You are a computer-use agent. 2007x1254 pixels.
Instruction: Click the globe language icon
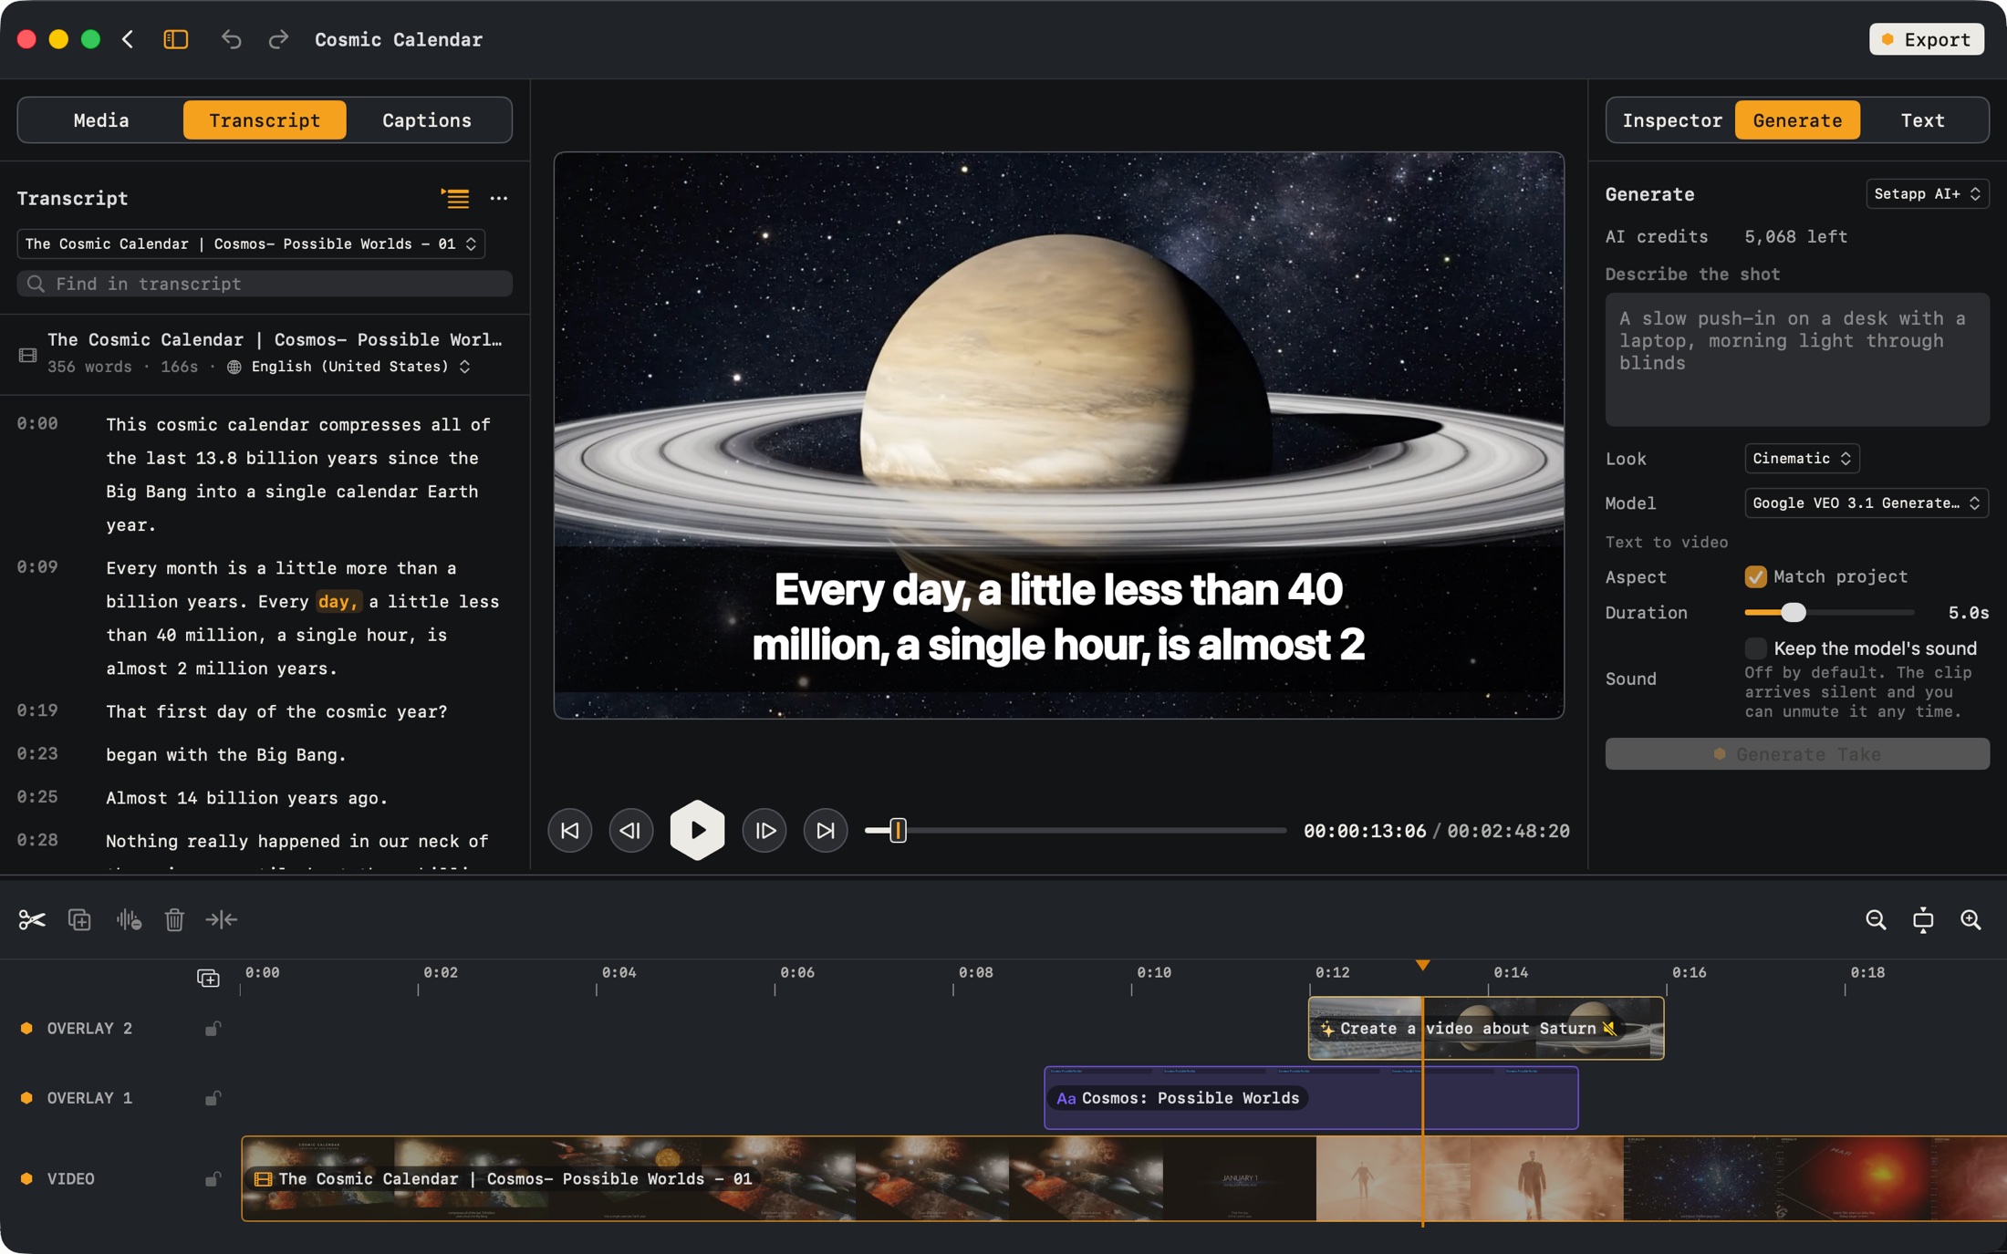tap(234, 367)
